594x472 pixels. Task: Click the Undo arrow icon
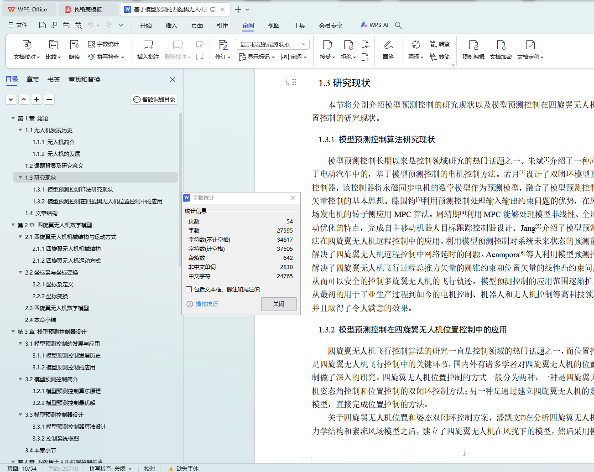pyautogui.click(x=91, y=25)
